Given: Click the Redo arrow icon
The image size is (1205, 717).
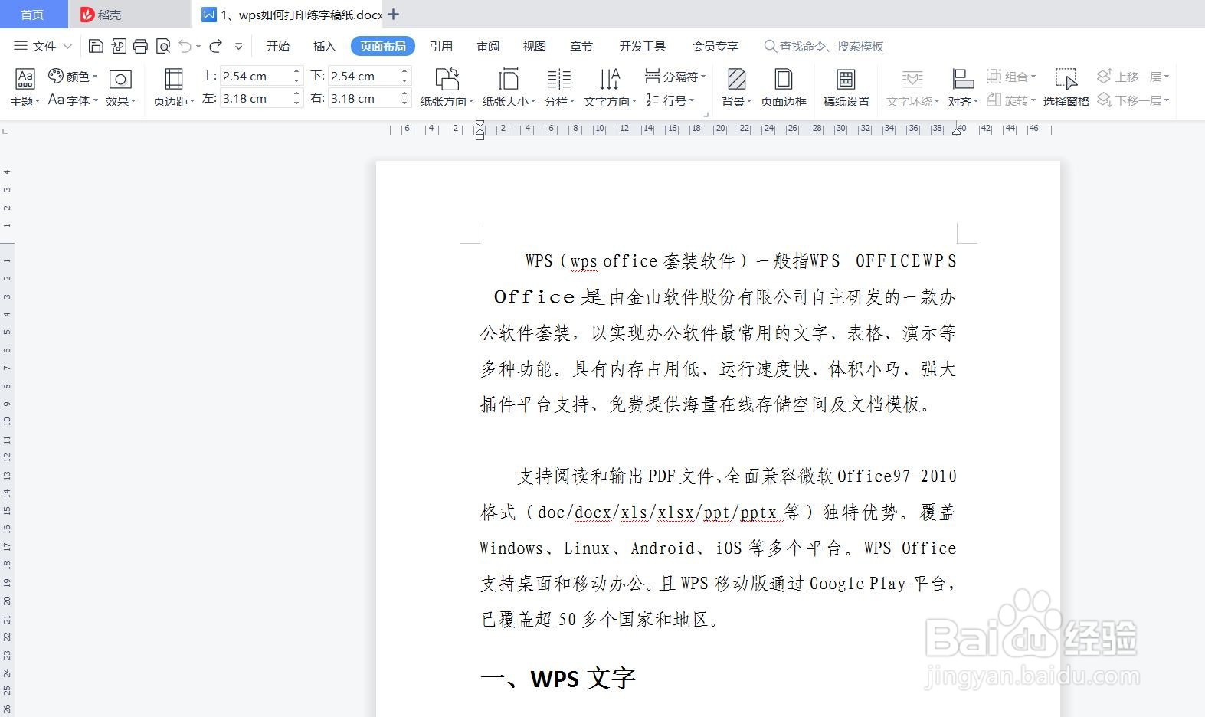Looking at the screenshot, I should [x=216, y=46].
